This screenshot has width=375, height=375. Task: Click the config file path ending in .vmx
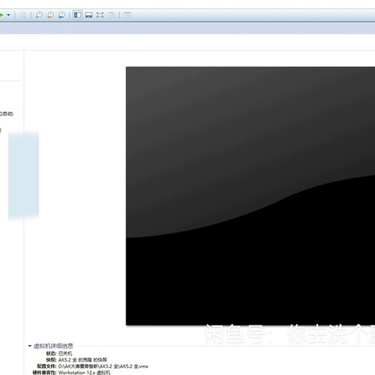click(x=103, y=366)
